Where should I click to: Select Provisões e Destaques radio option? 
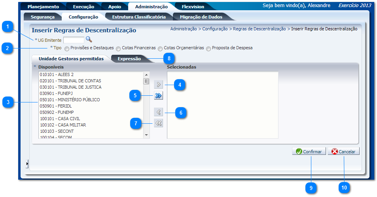coord(67,48)
